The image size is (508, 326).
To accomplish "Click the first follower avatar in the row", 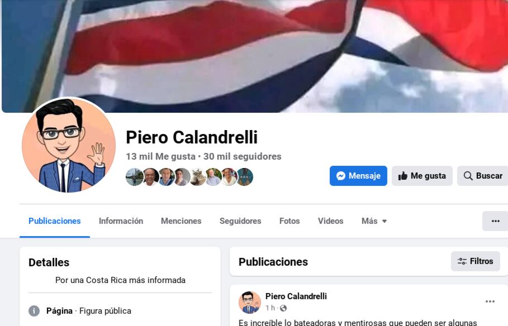I will coord(134,177).
